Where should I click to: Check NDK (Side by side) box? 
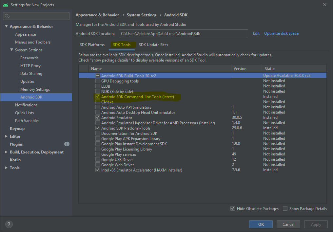pos(97,91)
